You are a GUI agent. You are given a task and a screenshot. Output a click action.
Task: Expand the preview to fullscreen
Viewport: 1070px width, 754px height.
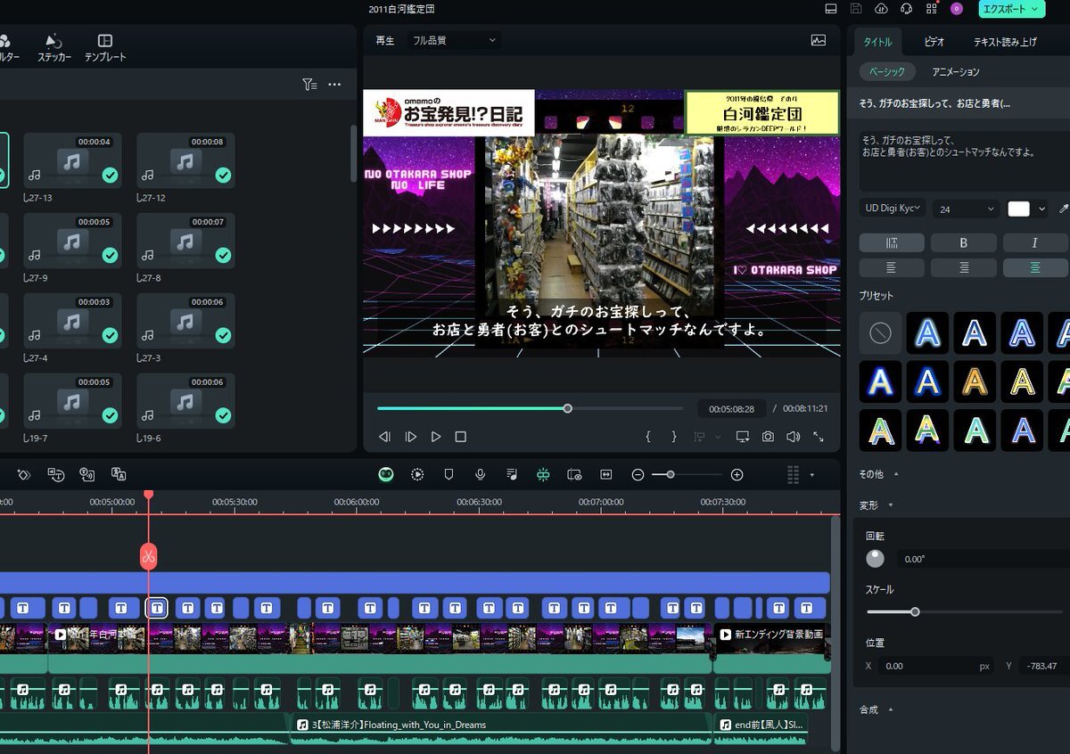tap(819, 437)
